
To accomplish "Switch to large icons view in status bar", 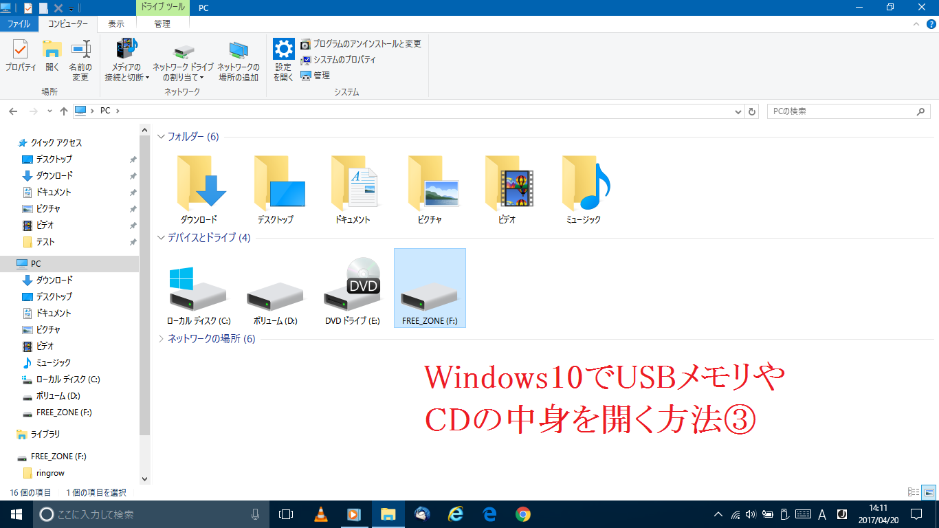I will [929, 492].
